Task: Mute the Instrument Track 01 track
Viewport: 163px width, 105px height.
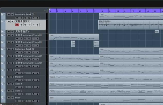Action: [x=9, y=14]
